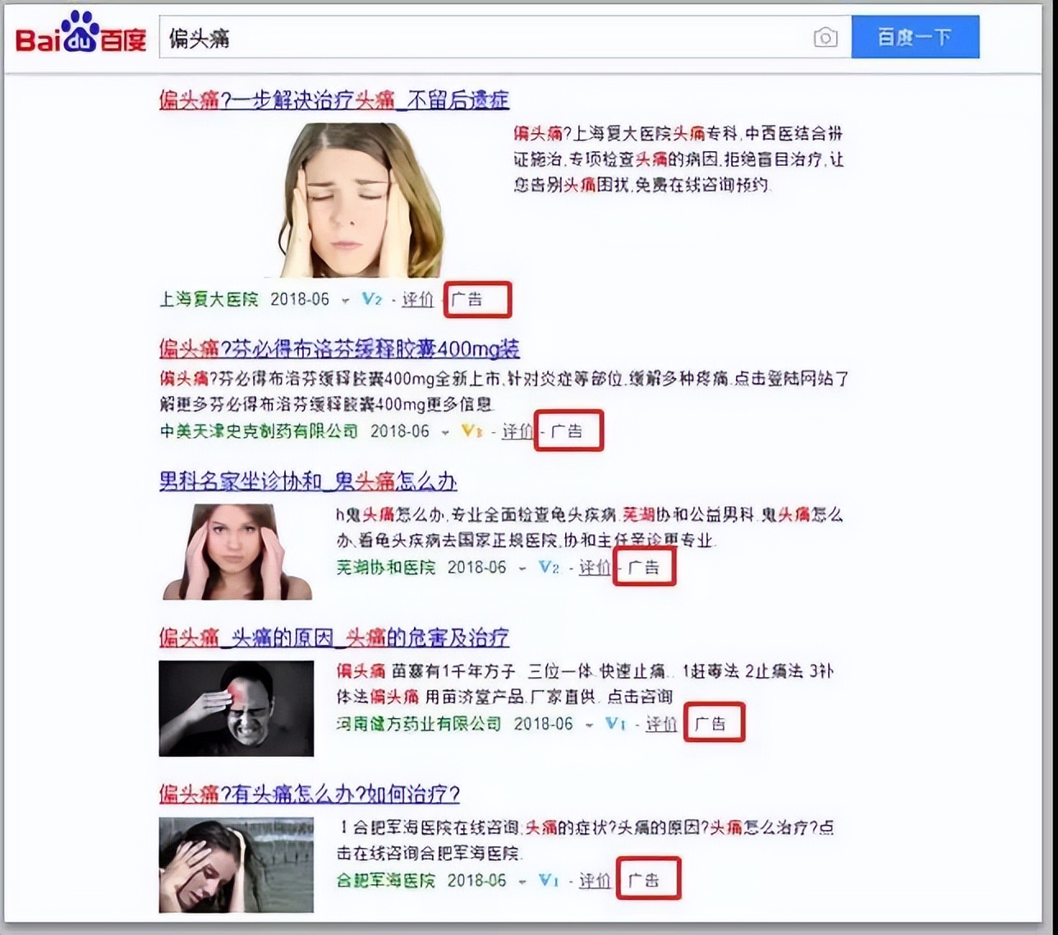Click 评价 beside 河南健方药业有限公司
1058x935 pixels.
pyautogui.click(x=662, y=724)
